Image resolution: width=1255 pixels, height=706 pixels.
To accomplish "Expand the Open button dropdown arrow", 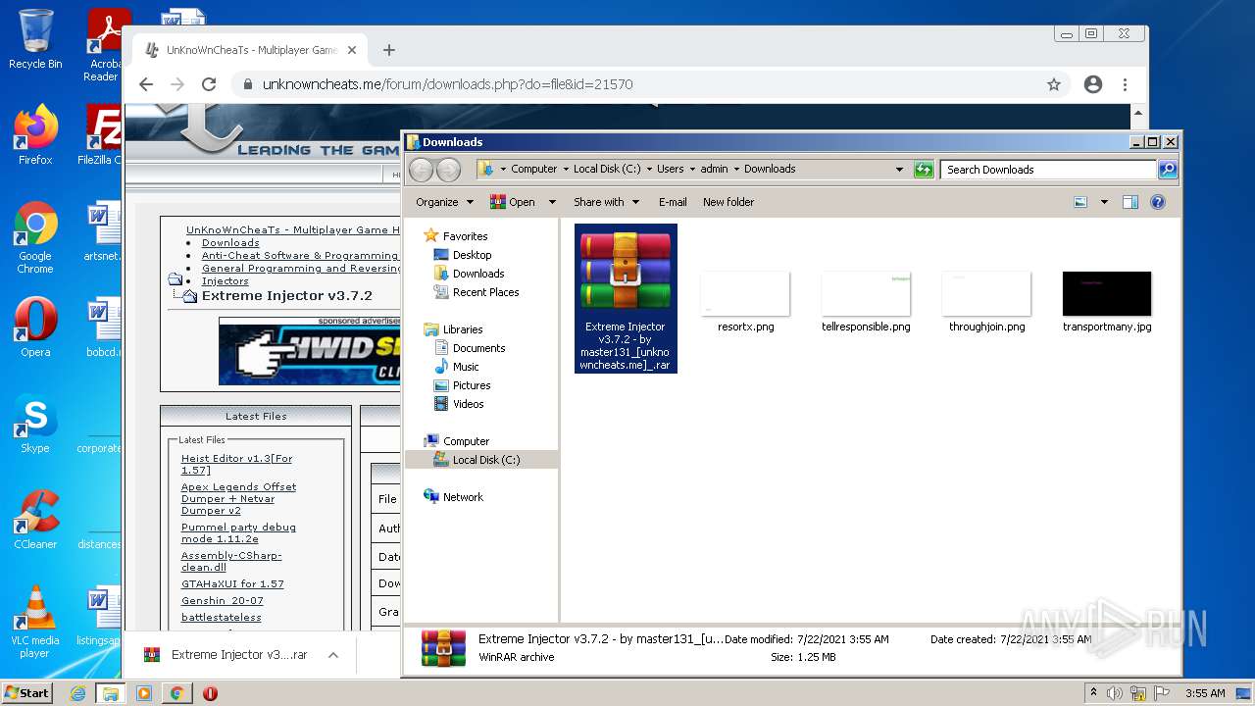I will (x=552, y=202).
